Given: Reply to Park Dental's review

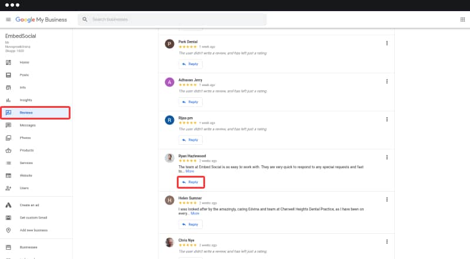Looking at the screenshot, I should coord(190,64).
